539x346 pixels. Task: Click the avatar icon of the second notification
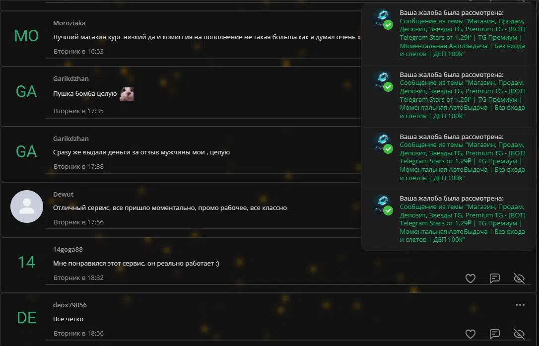click(x=383, y=81)
